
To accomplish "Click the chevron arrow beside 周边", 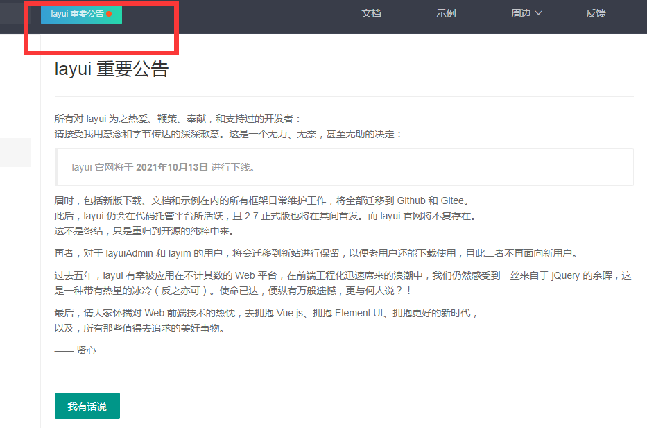I will [x=539, y=13].
